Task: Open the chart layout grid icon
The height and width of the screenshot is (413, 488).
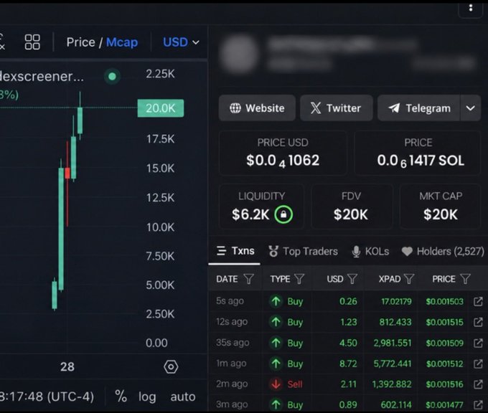Action: (32, 42)
